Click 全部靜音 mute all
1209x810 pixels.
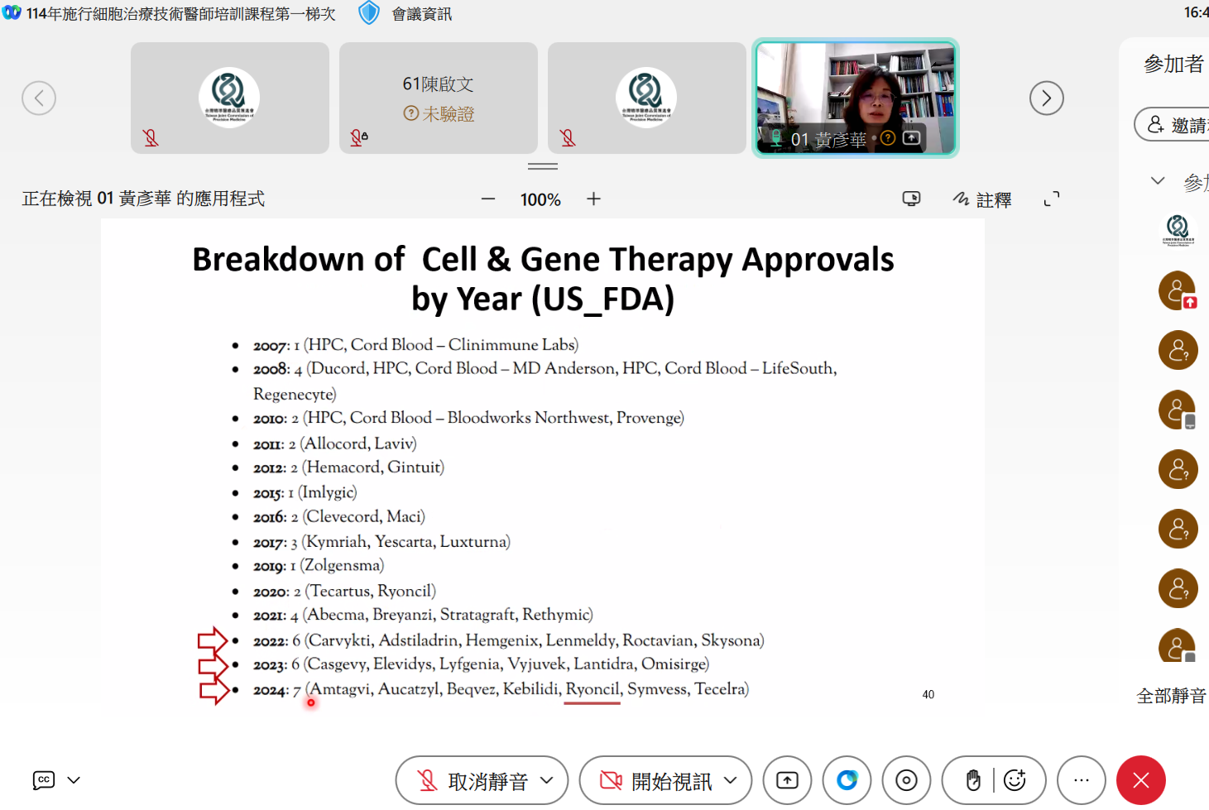click(x=1172, y=696)
